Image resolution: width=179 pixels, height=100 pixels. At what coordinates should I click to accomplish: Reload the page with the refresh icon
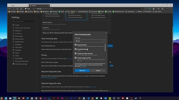(x=17, y=9)
